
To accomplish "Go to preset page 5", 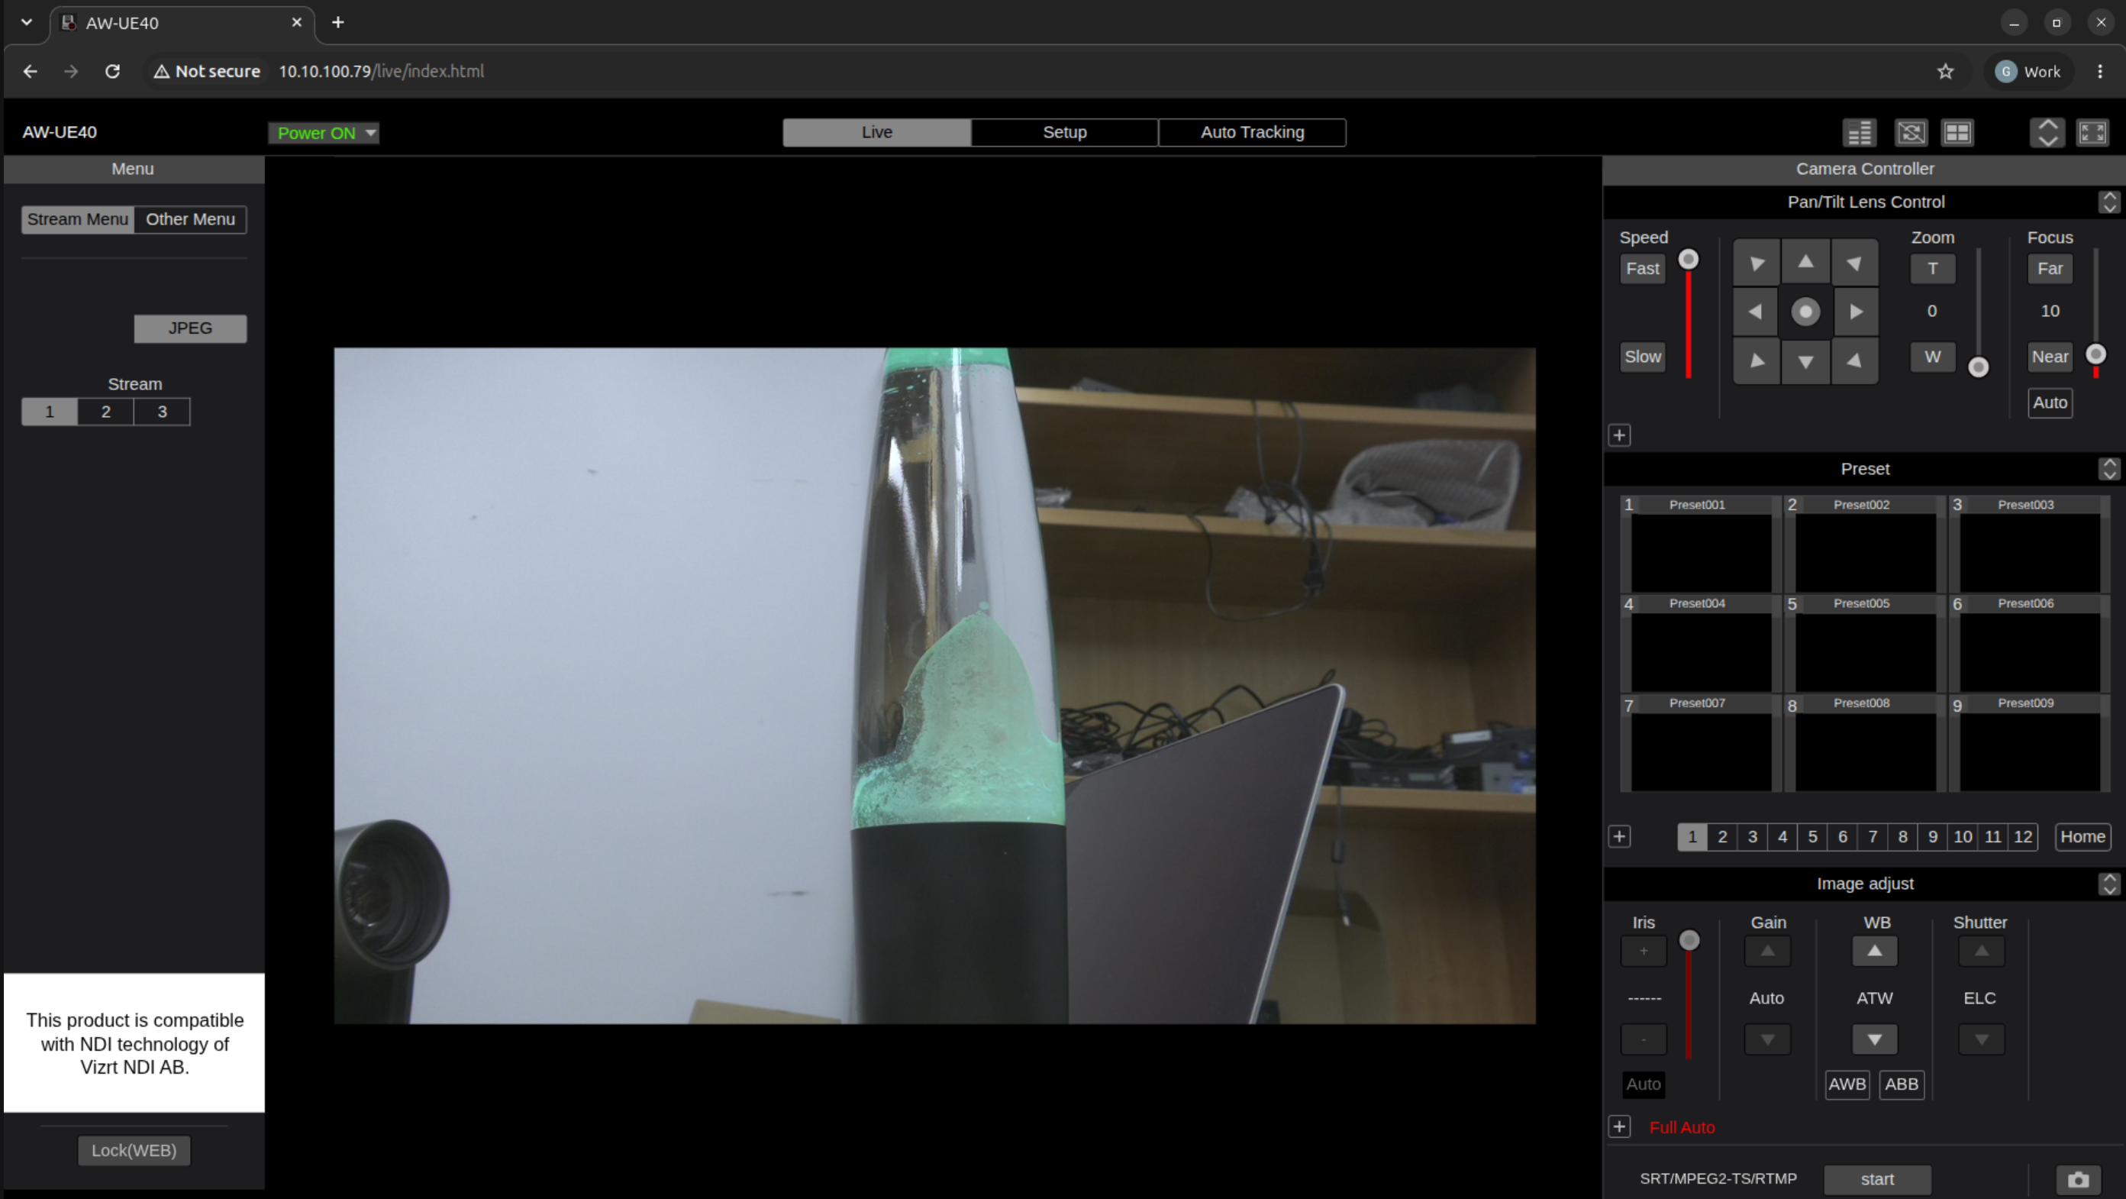I will pyautogui.click(x=1812, y=836).
